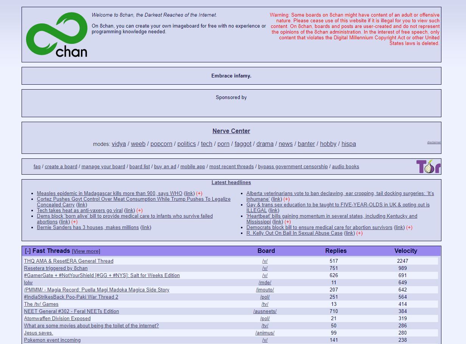The height and width of the screenshot is (344, 466).
Task: Open THQ AMA & ResetERA General Thread
Action: coord(69,261)
